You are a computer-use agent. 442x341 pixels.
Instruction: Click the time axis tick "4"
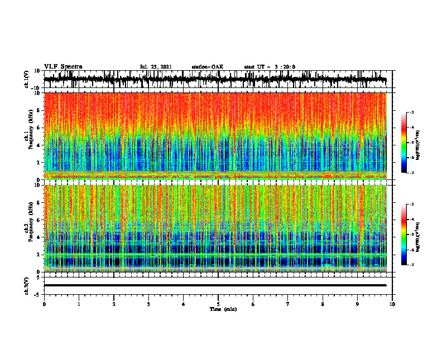(184, 304)
